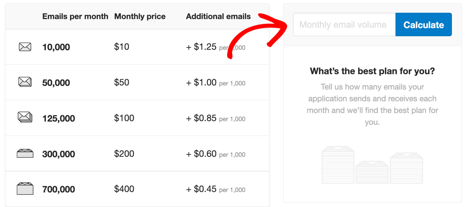Click the Monthly price column header
Screen dimensions: 466x207
[140, 17]
